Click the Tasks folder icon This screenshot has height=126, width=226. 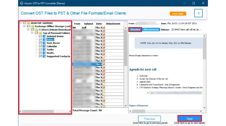pyautogui.click(x=44, y=50)
